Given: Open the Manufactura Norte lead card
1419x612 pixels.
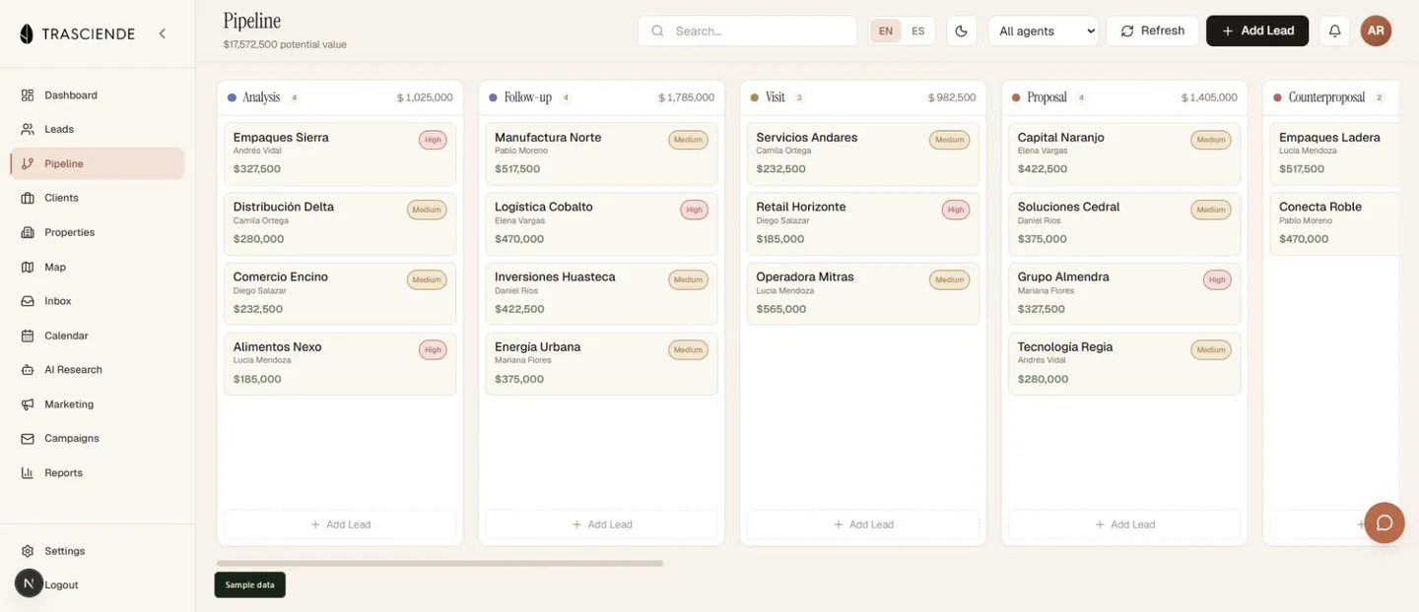Looking at the screenshot, I should click(601, 153).
